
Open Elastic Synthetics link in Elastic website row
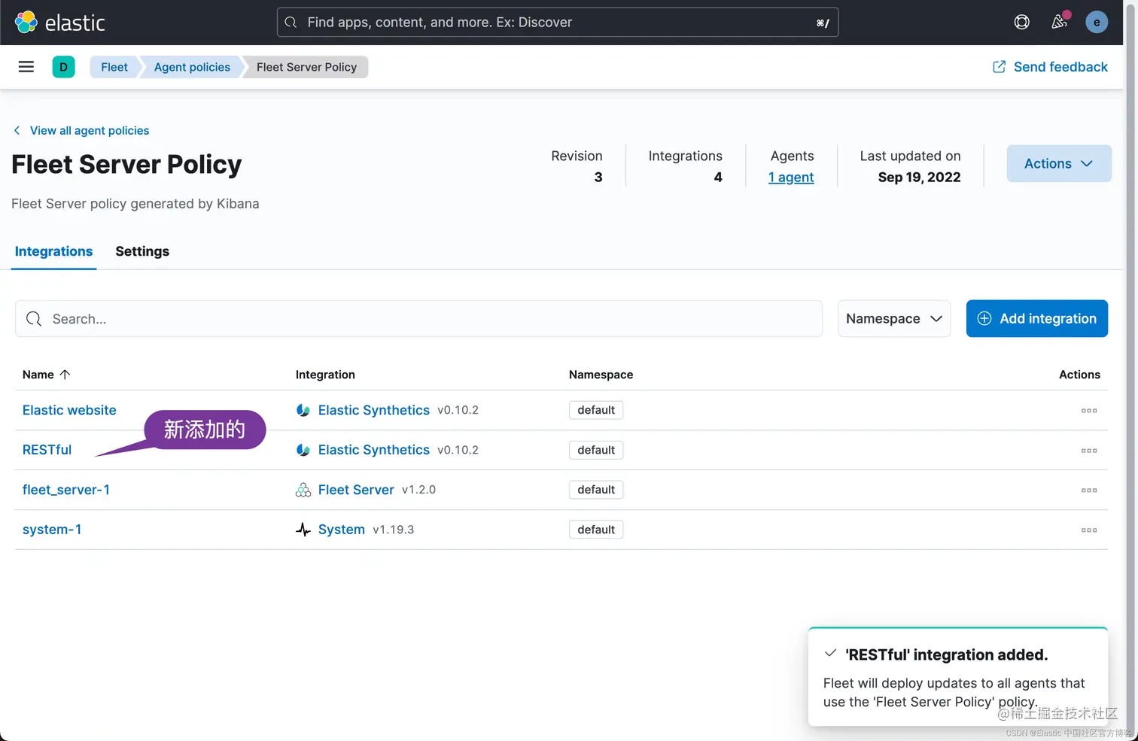pyautogui.click(x=374, y=410)
